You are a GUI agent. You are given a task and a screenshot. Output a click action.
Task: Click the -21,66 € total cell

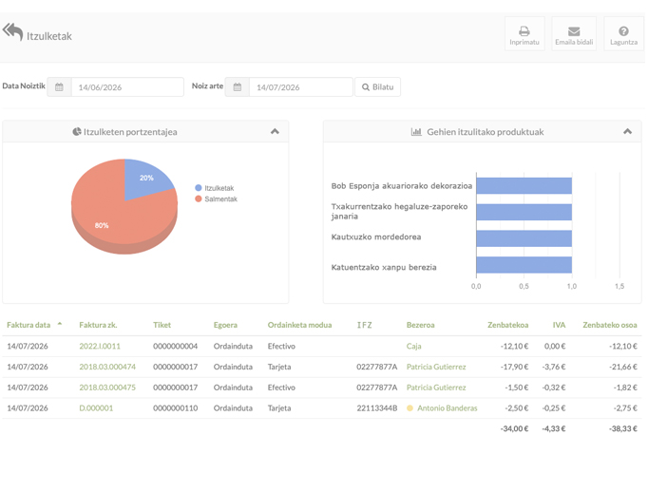click(622, 367)
